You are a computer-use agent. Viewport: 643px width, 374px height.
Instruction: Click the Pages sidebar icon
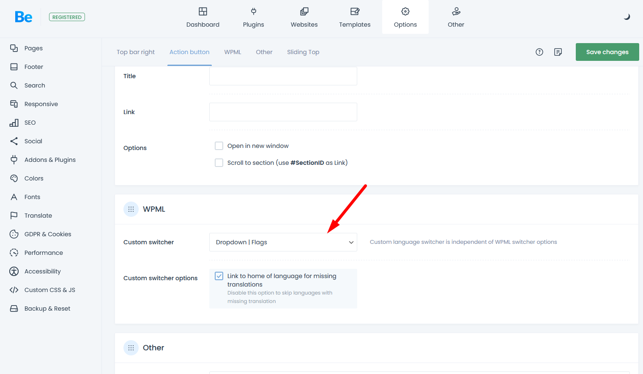14,48
